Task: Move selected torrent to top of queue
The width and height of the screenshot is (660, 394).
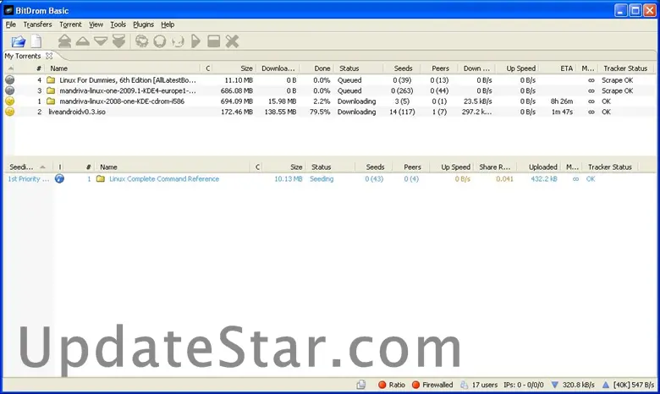Action: pos(64,41)
